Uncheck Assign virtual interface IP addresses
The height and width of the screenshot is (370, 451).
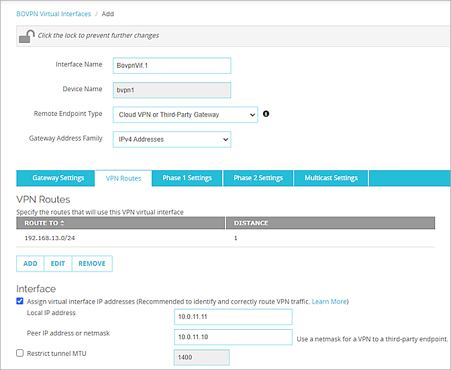(x=19, y=302)
